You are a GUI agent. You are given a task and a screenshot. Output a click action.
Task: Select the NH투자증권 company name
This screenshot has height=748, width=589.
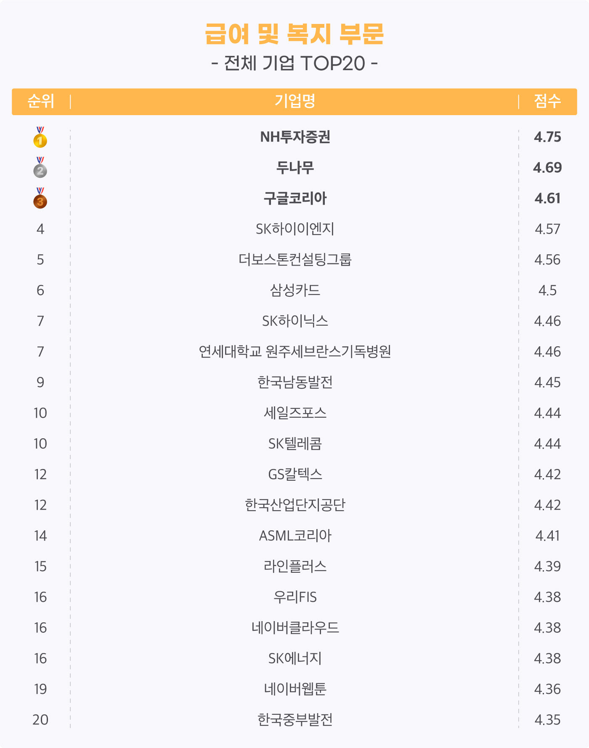coord(295,137)
